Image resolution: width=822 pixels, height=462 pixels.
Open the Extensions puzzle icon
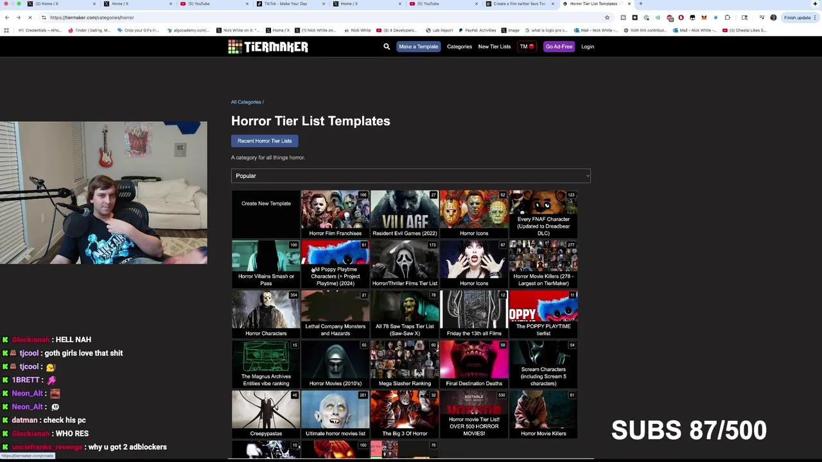(728, 17)
